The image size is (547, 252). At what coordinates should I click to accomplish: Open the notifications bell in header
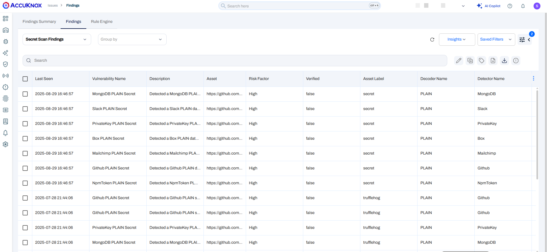[x=523, y=6]
